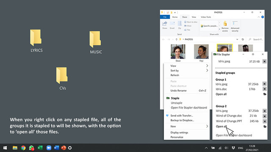Select the yellow-highlighted photo thumbnail
This screenshot has height=152, width=271.
[x=225, y=48]
